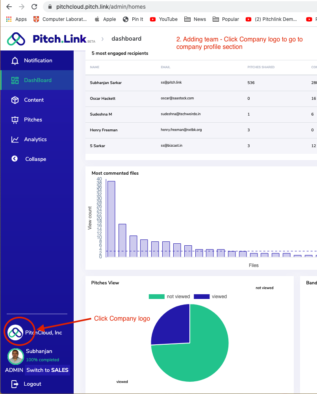
Task: Expand the News bookmark folder
Action: 195,19
